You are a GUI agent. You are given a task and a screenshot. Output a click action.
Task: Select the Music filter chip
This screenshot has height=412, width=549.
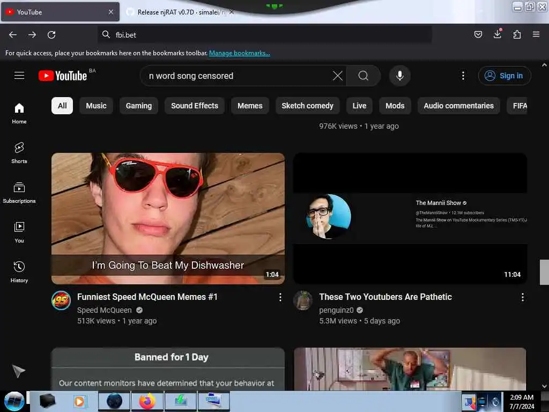(97, 106)
